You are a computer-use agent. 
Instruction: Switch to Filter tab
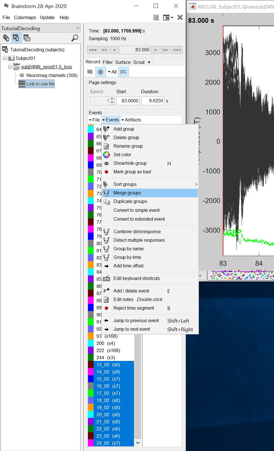coord(108,62)
